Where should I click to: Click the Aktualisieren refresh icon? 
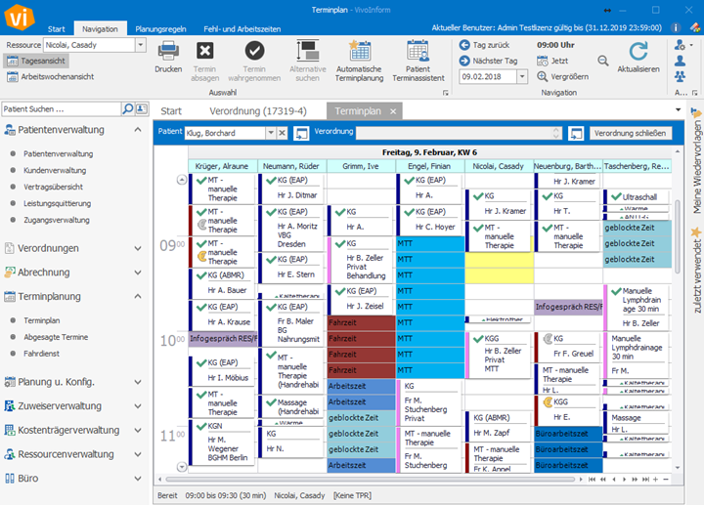pyautogui.click(x=638, y=51)
